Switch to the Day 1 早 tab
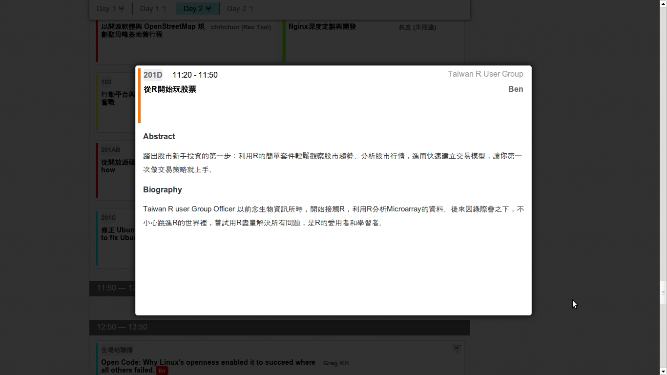Image resolution: width=667 pixels, height=375 pixels. click(x=111, y=9)
